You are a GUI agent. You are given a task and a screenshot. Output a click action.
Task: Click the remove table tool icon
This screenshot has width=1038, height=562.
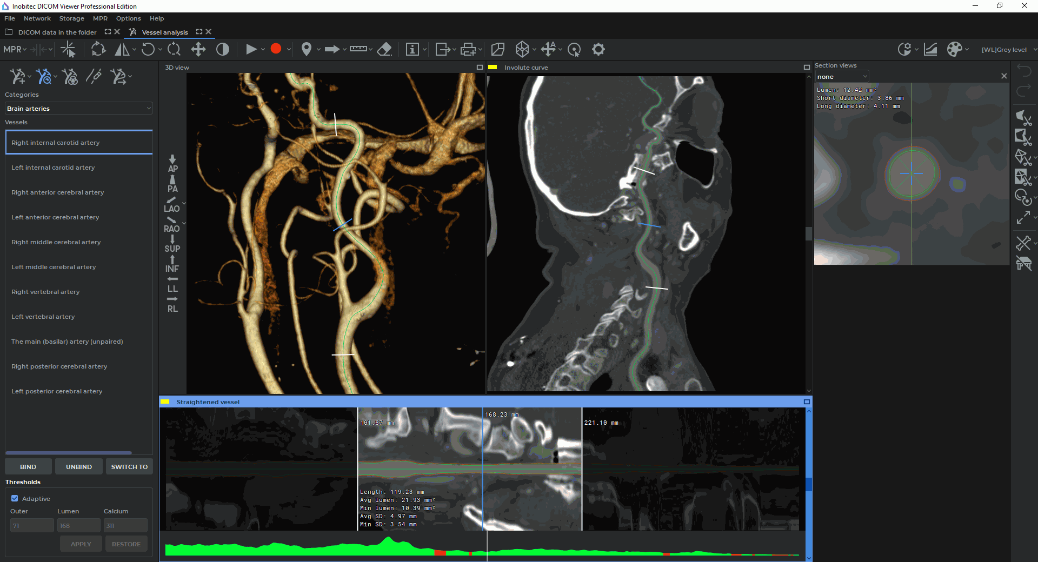pyautogui.click(x=1023, y=263)
